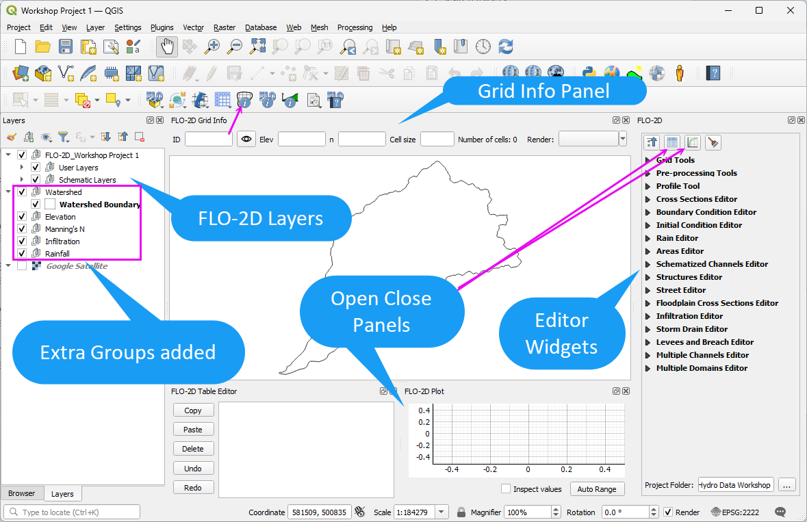807x522 pixels.
Task: Expand the Rain Editor widget
Action: (648, 238)
